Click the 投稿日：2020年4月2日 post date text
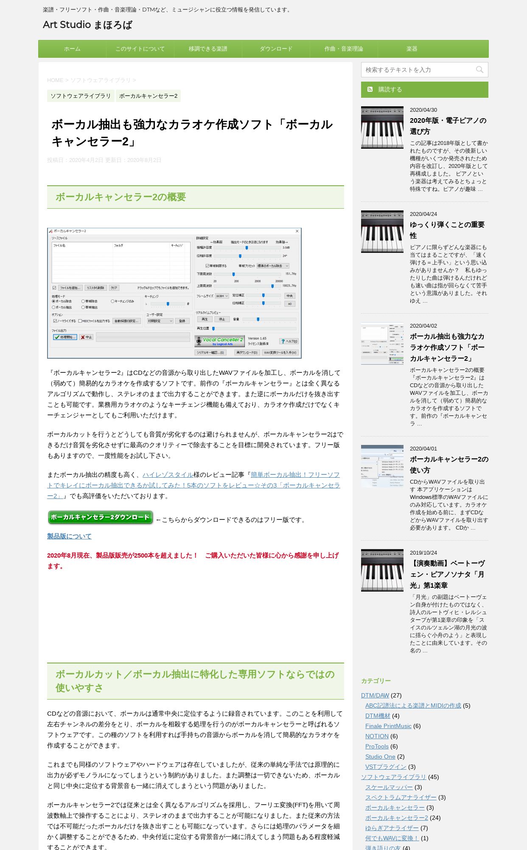 (x=75, y=160)
